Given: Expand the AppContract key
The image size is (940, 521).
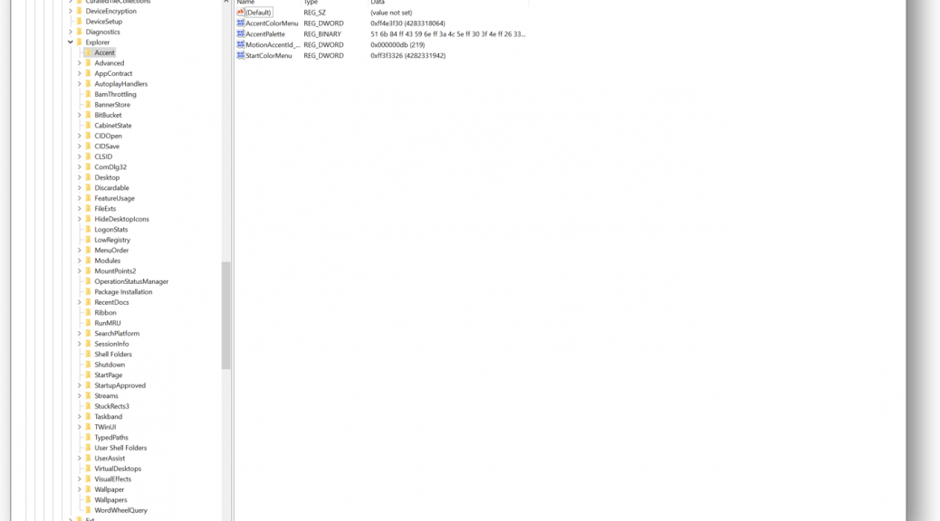Looking at the screenshot, I should point(80,73).
